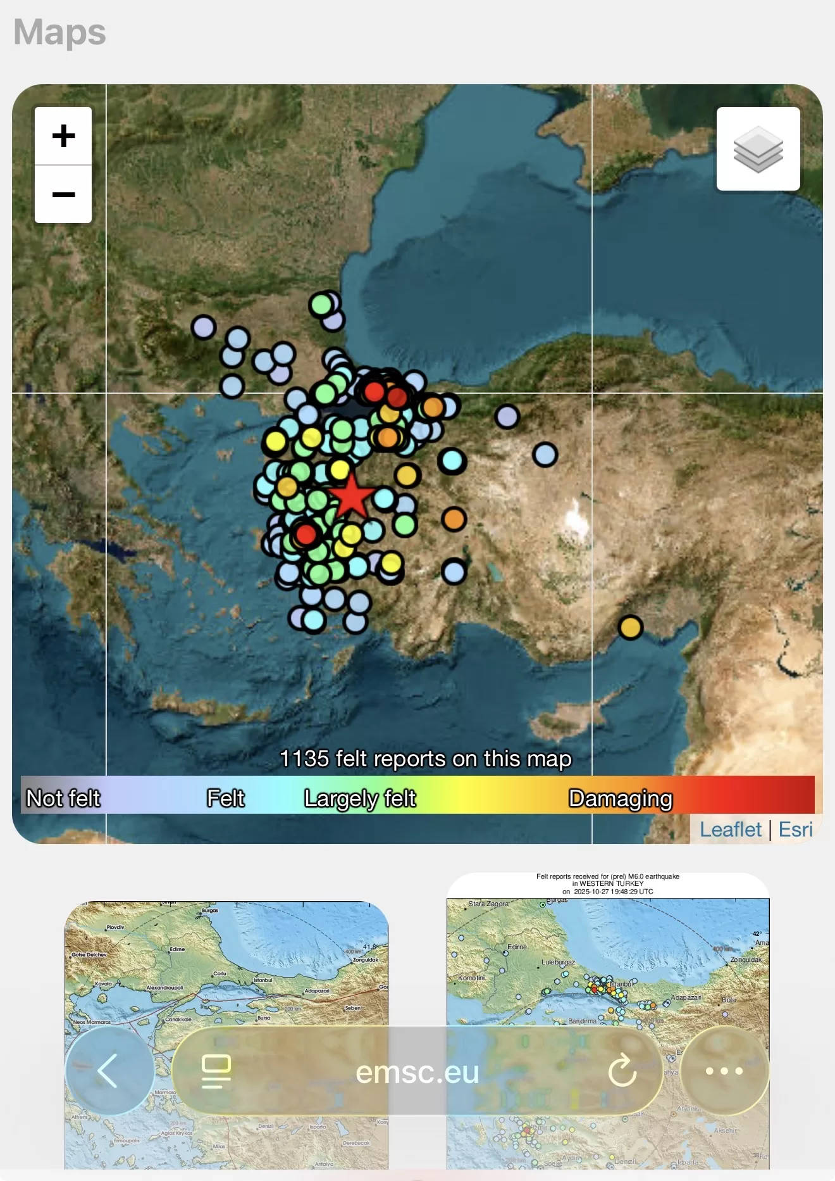Click the westernmost purple felt report marker
Viewport: 835px width, 1181px height.
[x=204, y=327]
